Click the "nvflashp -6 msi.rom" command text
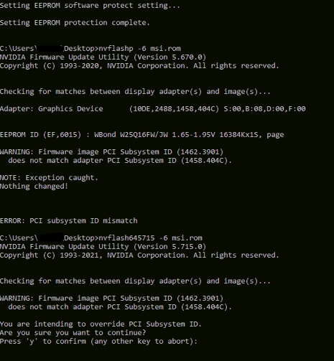The image size is (334, 361). 140,49
